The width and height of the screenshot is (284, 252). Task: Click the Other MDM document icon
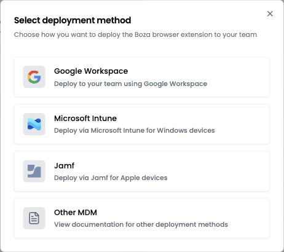[x=34, y=218]
